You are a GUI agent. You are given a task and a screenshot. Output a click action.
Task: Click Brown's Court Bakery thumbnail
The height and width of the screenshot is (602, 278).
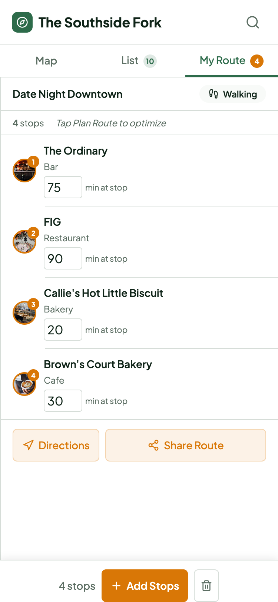[24, 384]
